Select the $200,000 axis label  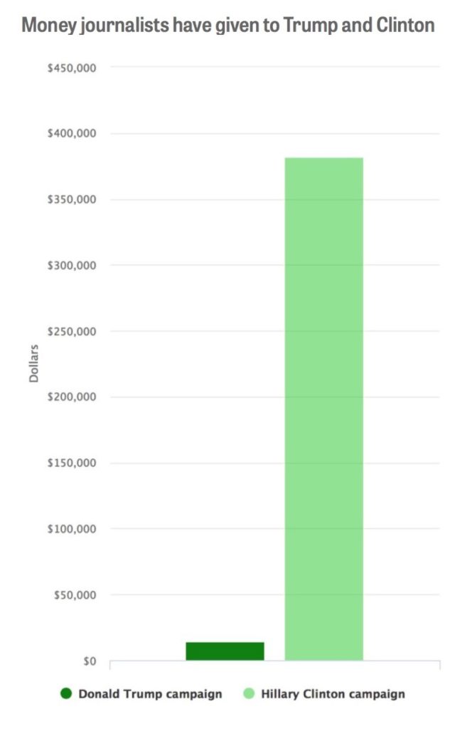[71, 397]
